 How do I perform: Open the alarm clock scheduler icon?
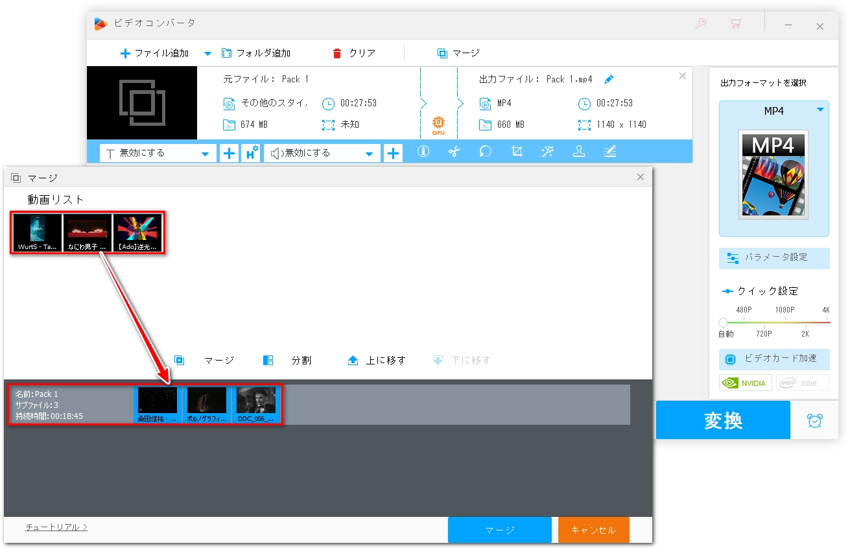click(x=814, y=420)
